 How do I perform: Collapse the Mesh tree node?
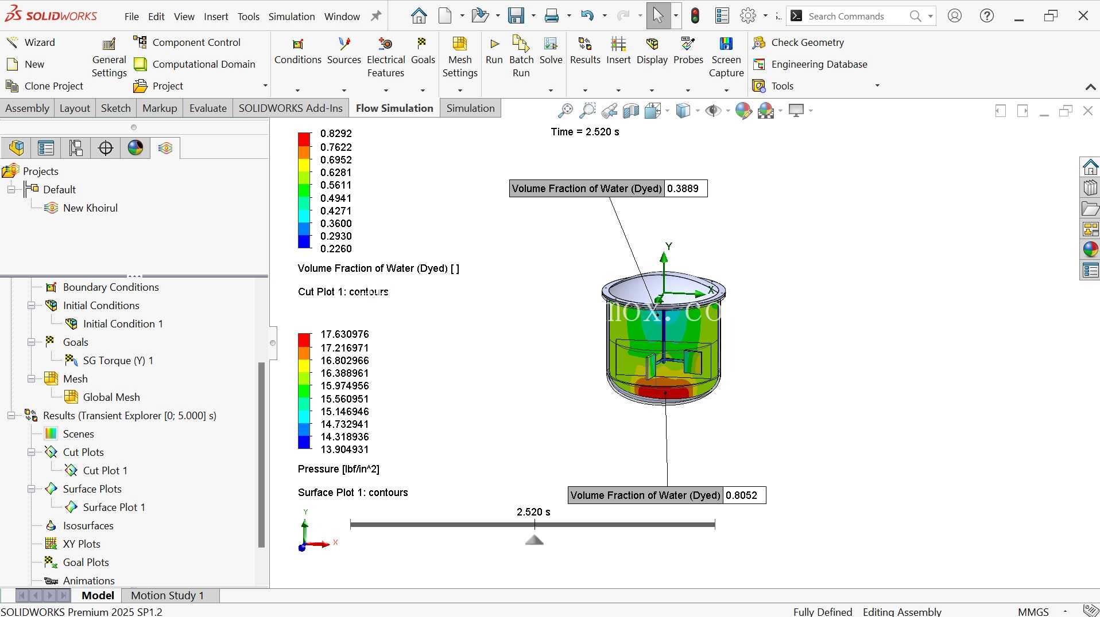pyautogui.click(x=31, y=379)
